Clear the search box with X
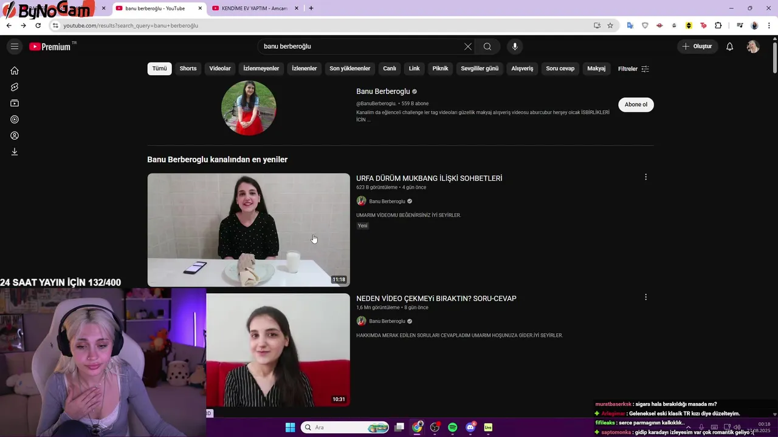778x437 pixels. coord(467,47)
